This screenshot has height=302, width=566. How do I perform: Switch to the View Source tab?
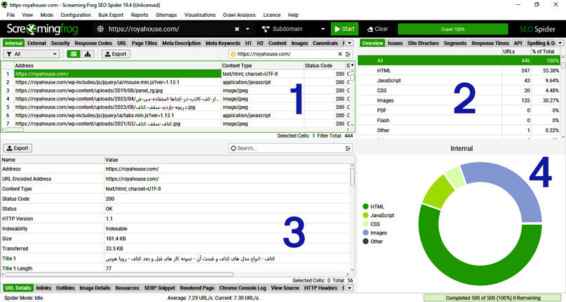tap(285, 288)
